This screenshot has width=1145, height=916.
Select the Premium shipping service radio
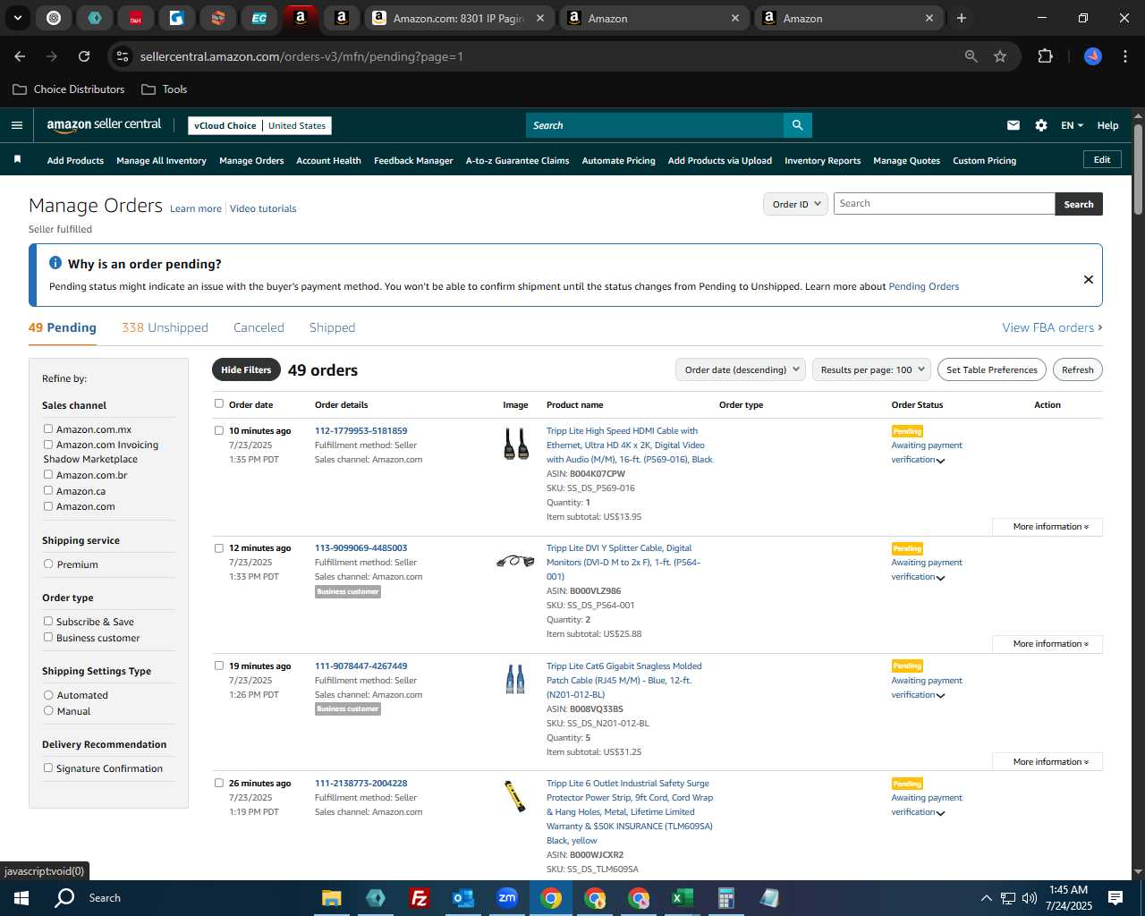tap(48, 564)
